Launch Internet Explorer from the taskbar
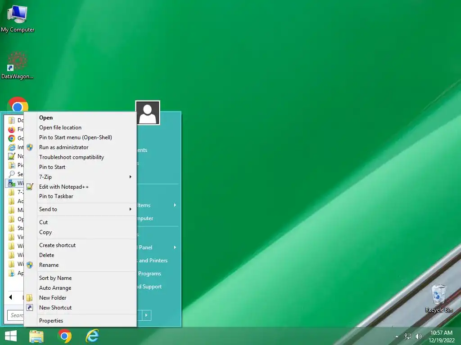 [x=92, y=336]
